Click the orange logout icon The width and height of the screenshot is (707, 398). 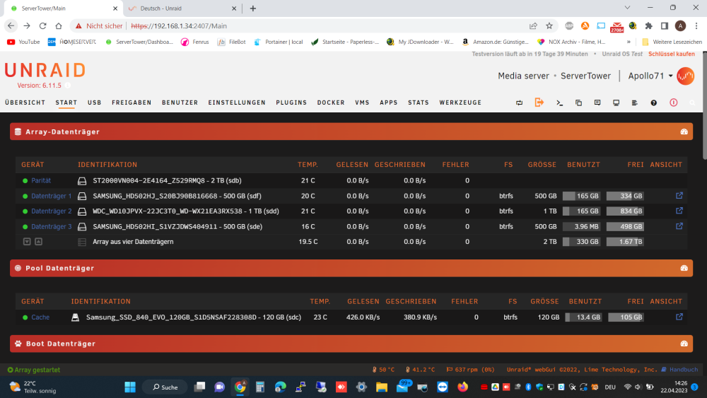pos(539,103)
